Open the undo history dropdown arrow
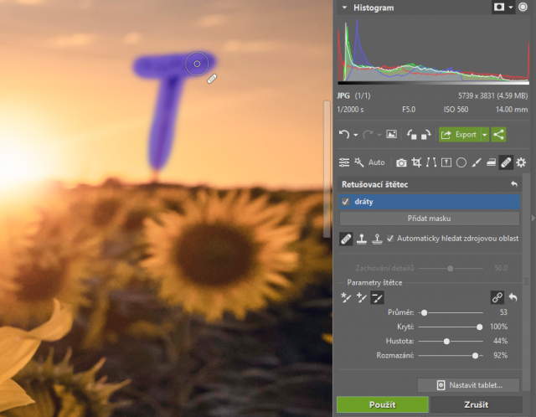The height and width of the screenshot is (417, 536). pos(355,135)
